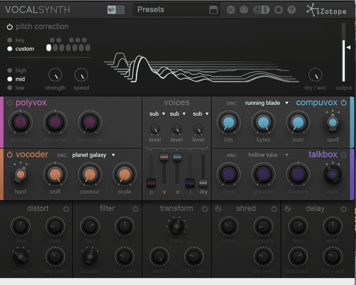The width and height of the screenshot is (356, 285).
Task: Click the iZotope logo
Action: [x=327, y=10]
